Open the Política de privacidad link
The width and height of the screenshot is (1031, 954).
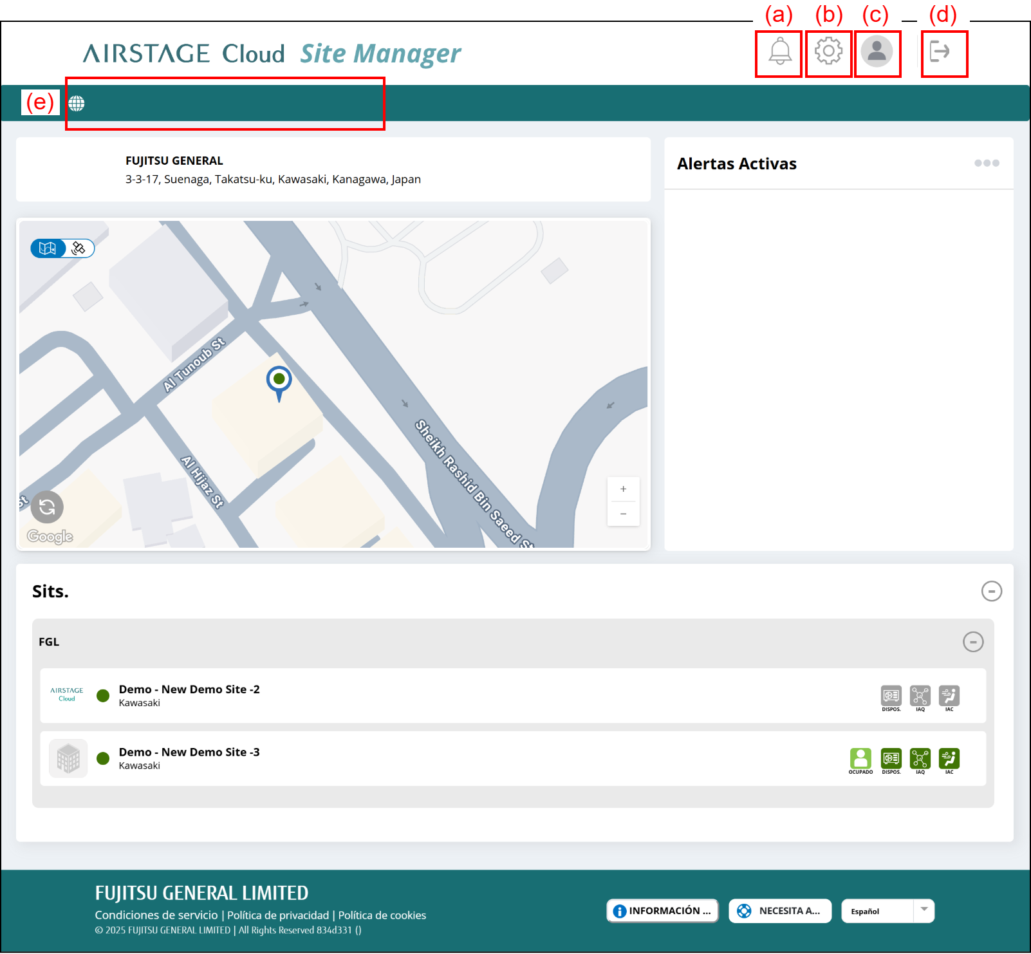pyautogui.click(x=278, y=915)
